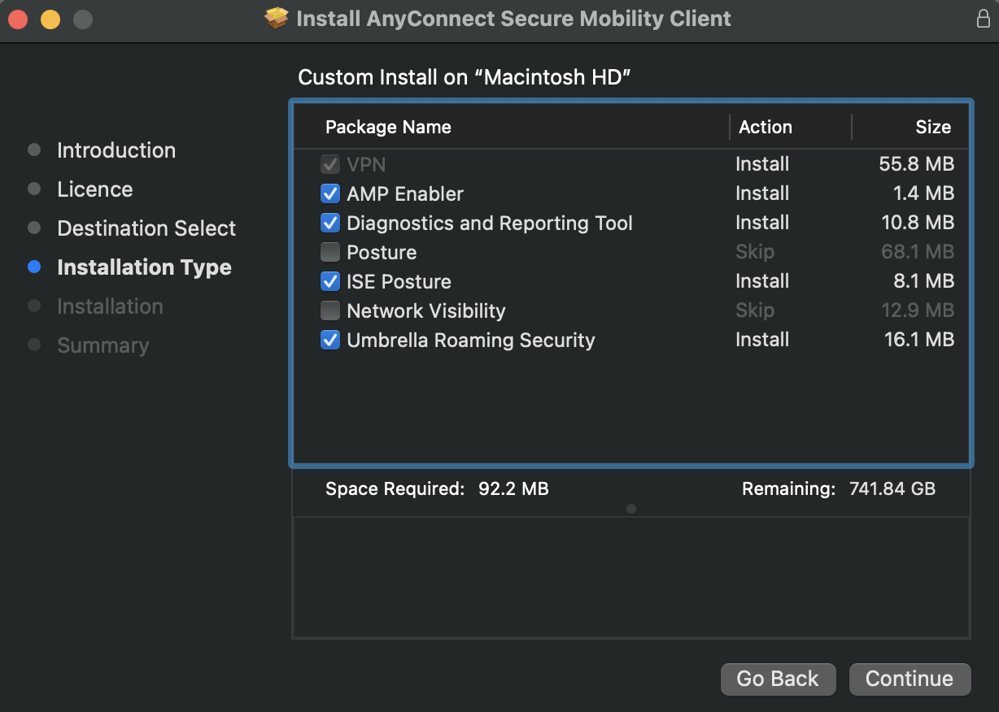The height and width of the screenshot is (712, 999).
Task: Select the Introduction step in sidebar
Action: coord(116,150)
